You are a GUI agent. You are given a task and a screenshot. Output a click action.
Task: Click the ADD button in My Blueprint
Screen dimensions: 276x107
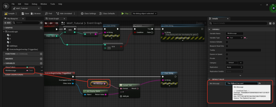coord(7,23)
